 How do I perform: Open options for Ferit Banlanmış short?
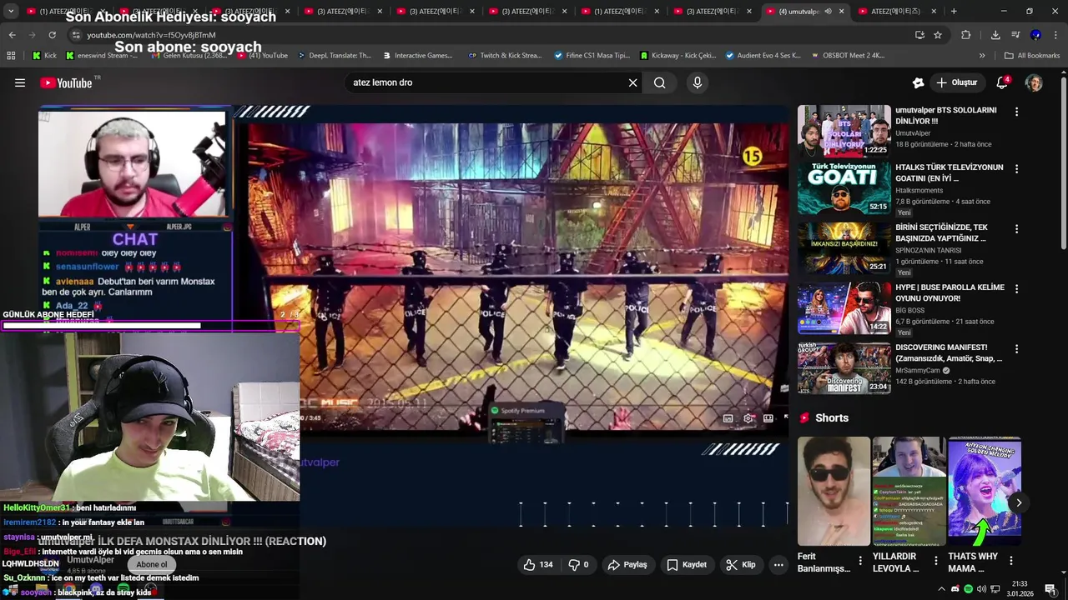point(860,561)
